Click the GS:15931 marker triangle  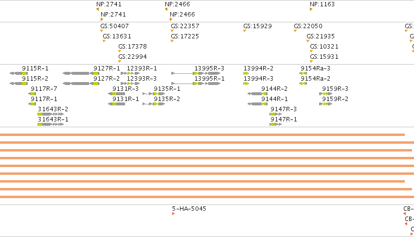(311, 61)
